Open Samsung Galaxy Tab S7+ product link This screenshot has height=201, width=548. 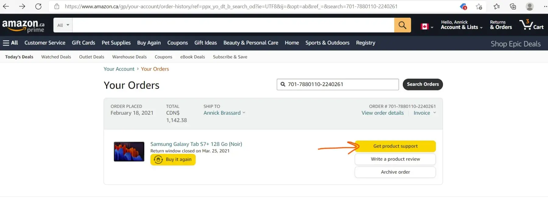(x=196, y=144)
